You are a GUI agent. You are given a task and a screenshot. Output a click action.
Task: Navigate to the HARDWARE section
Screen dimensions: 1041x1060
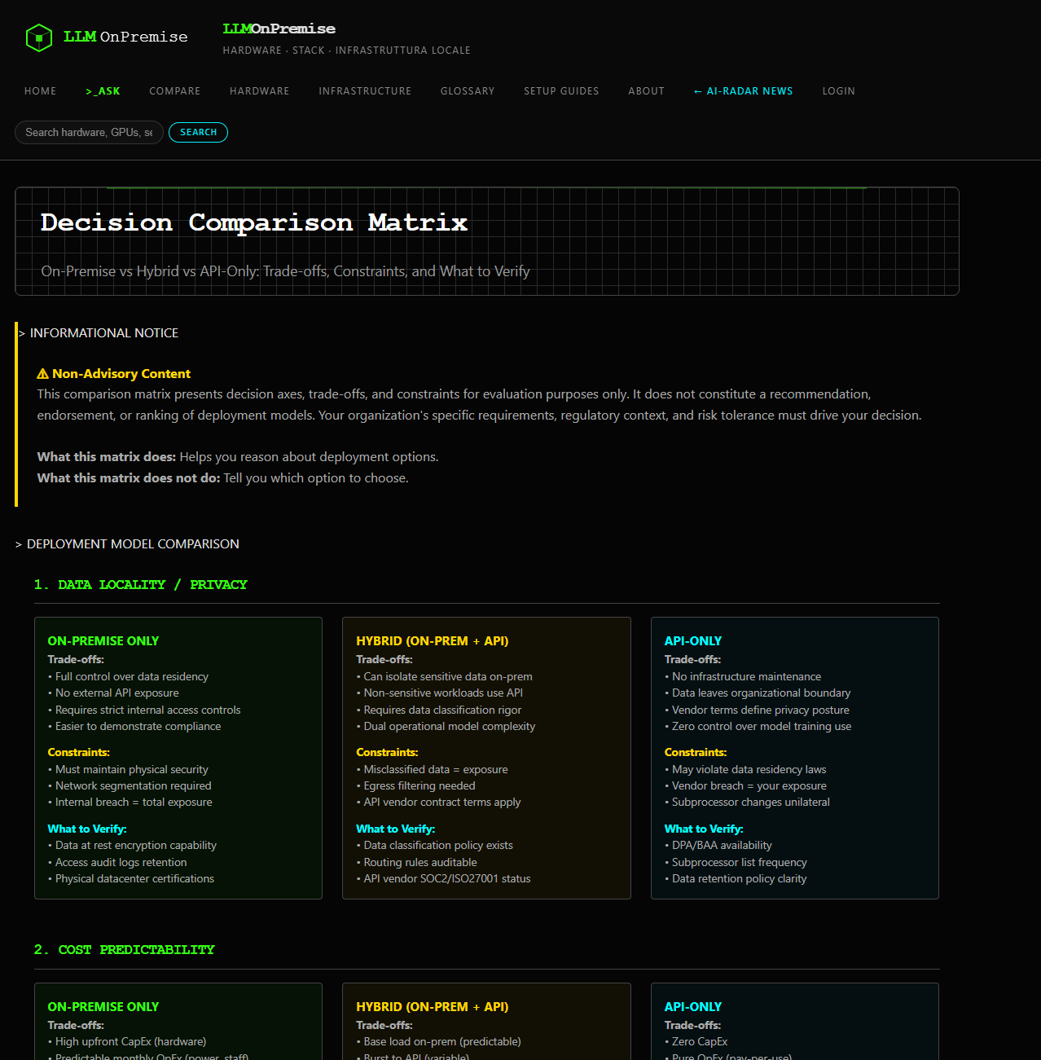point(259,91)
